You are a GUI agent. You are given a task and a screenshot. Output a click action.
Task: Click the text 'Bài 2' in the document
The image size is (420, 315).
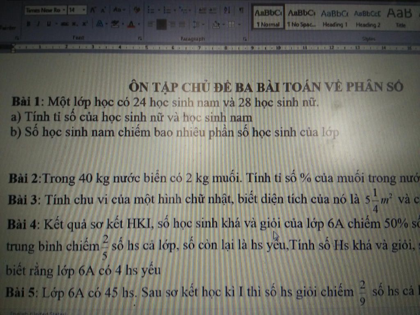coord(24,178)
